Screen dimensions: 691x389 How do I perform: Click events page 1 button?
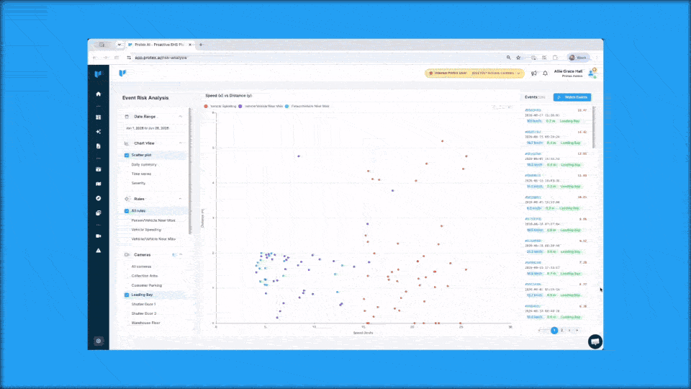point(554,331)
